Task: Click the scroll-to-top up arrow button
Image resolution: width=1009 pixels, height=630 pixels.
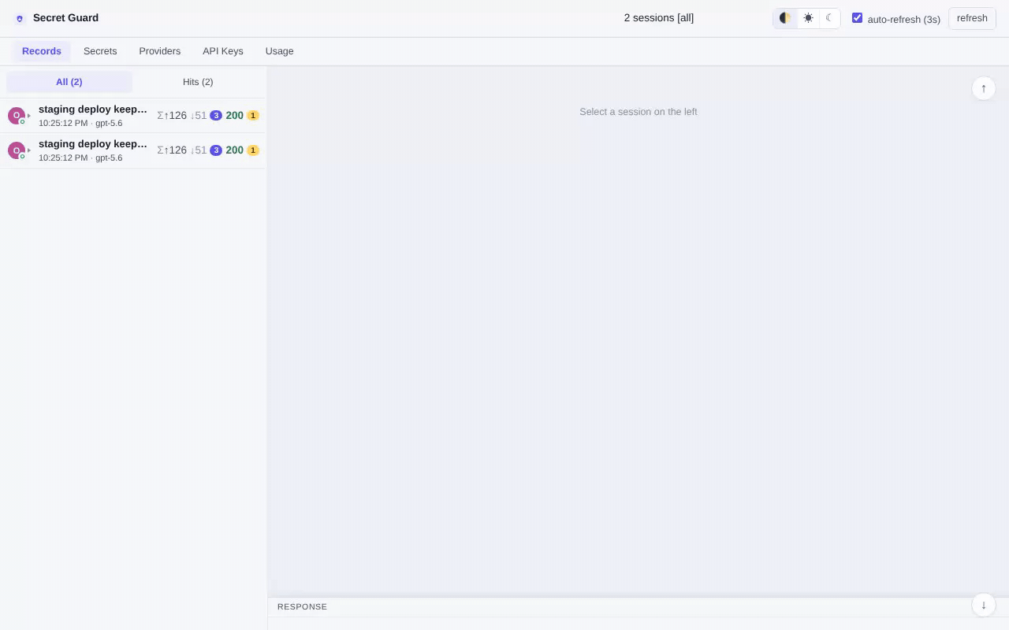Action: click(984, 88)
